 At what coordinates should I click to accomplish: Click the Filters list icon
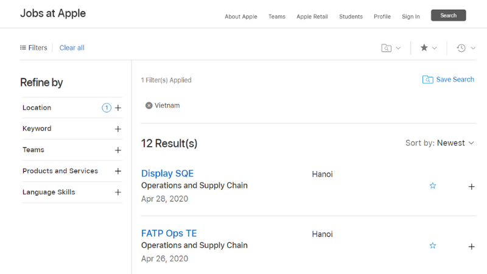pos(23,47)
